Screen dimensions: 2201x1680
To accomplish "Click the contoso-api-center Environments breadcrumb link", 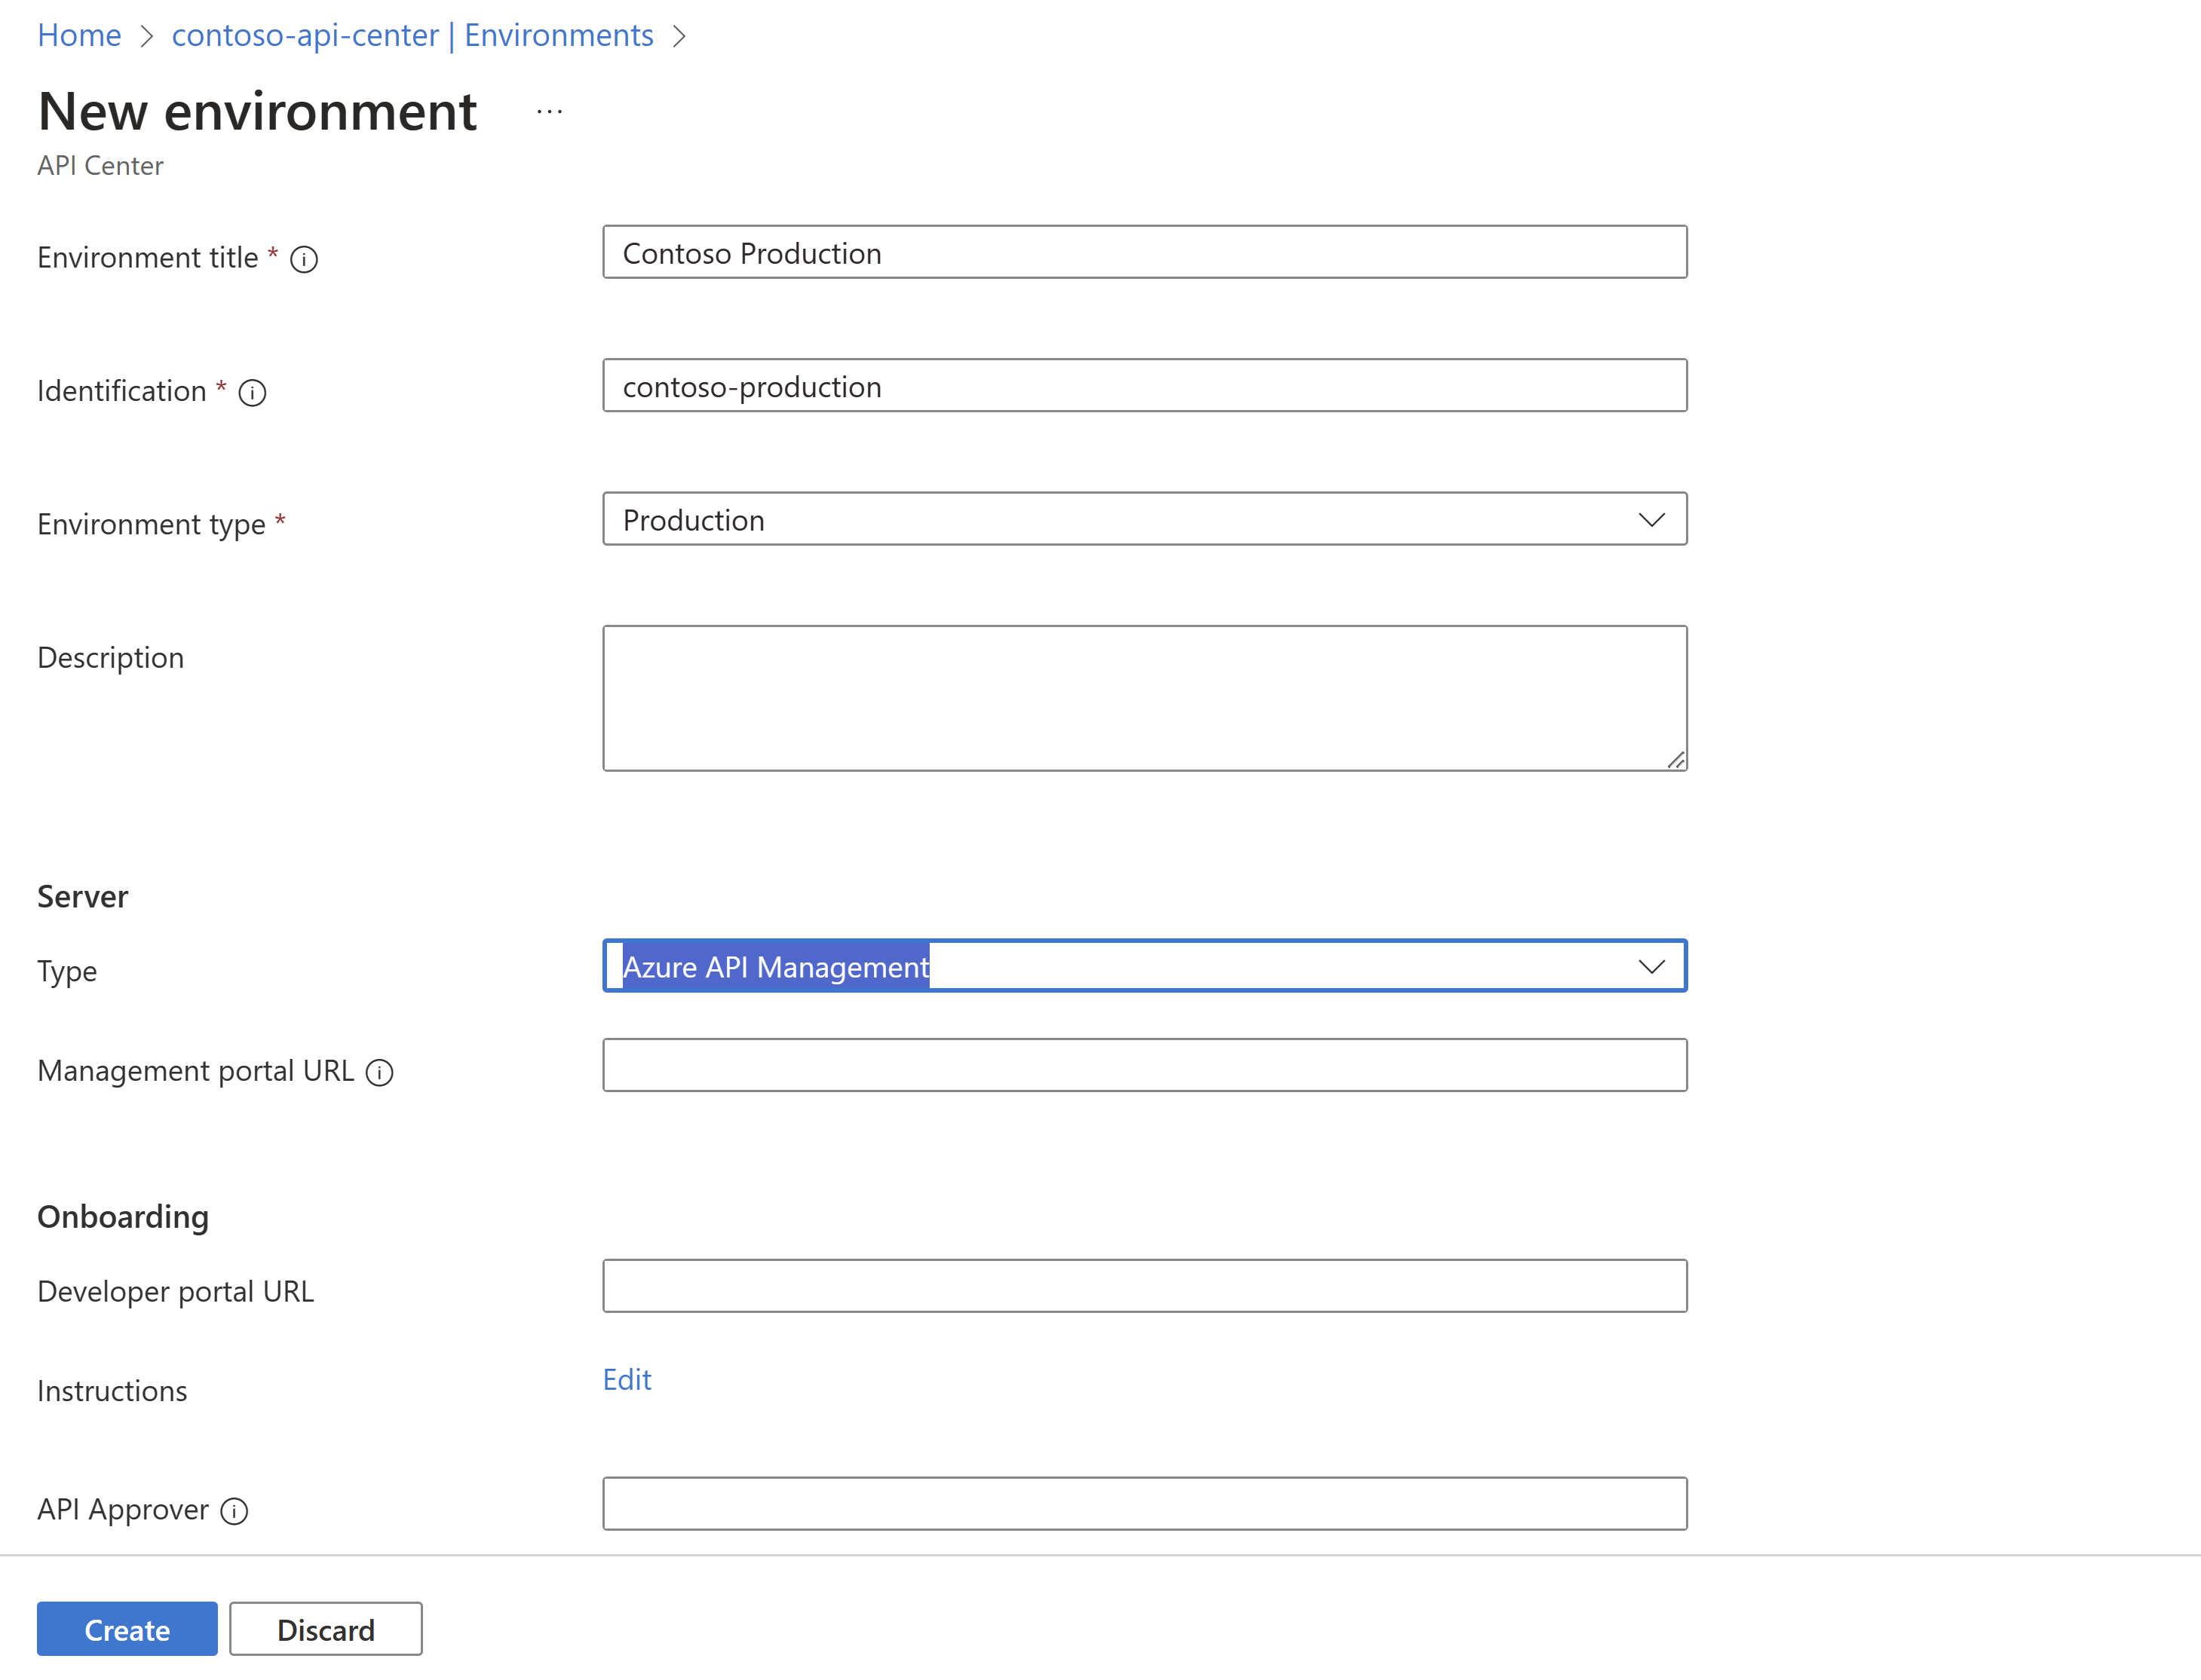I will (413, 33).
